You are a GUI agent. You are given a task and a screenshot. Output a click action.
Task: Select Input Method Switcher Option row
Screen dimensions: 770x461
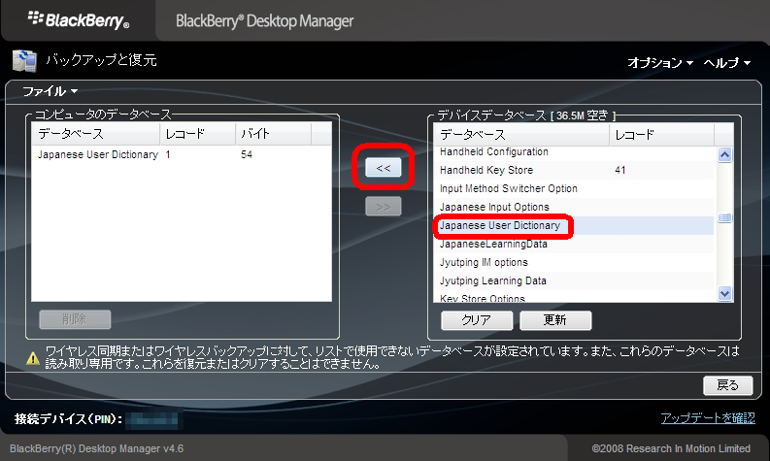coord(574,188)
